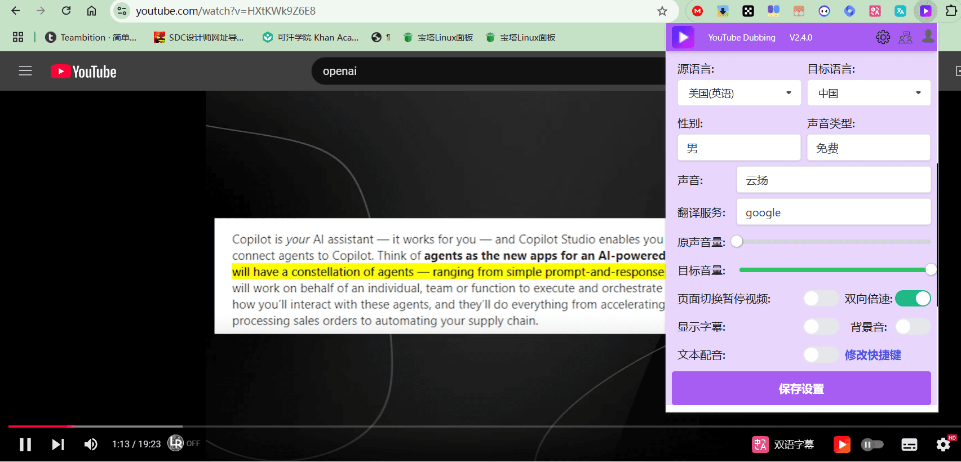Screen dimensions: 961x462
Task: Skip to next video
Action: point(58,445)
